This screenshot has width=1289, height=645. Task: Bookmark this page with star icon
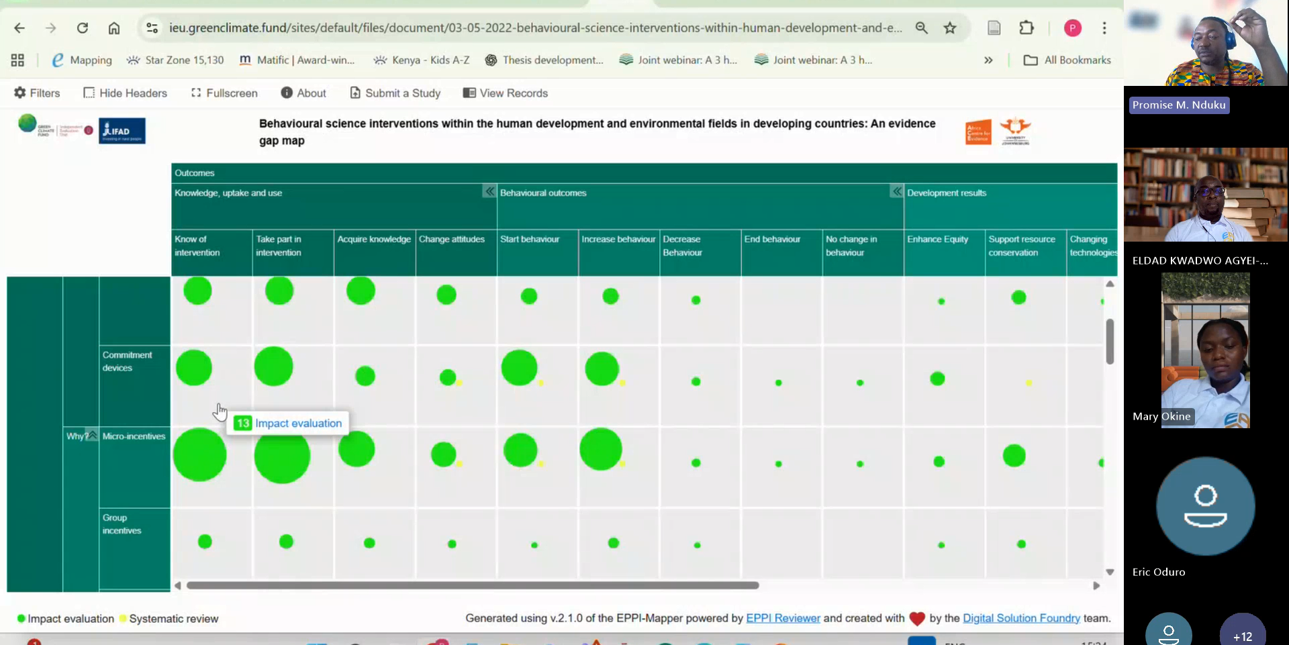949,28
